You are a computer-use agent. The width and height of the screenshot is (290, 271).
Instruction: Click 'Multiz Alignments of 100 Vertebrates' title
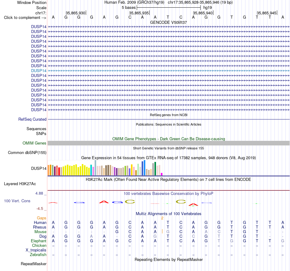pos(169,214)
